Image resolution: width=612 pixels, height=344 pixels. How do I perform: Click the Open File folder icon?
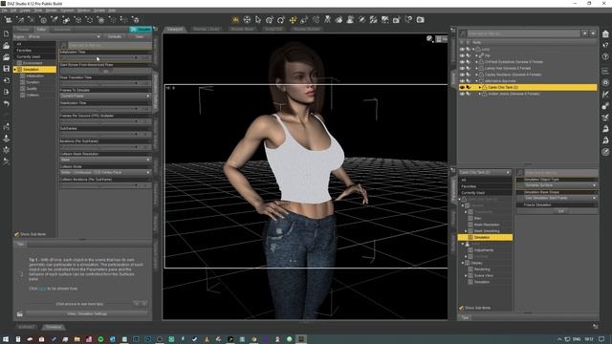(x=7, y=46)
